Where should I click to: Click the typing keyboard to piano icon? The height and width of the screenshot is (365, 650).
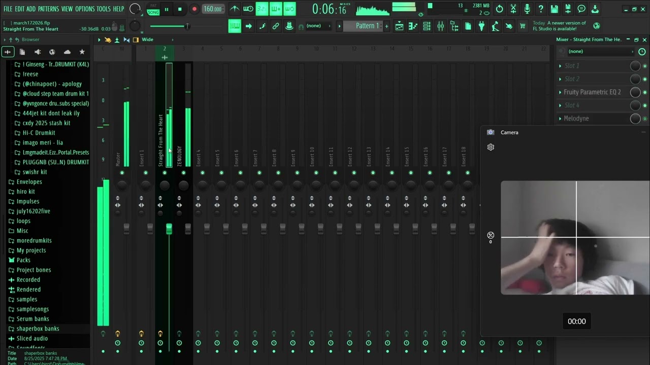tap(235, 26)
